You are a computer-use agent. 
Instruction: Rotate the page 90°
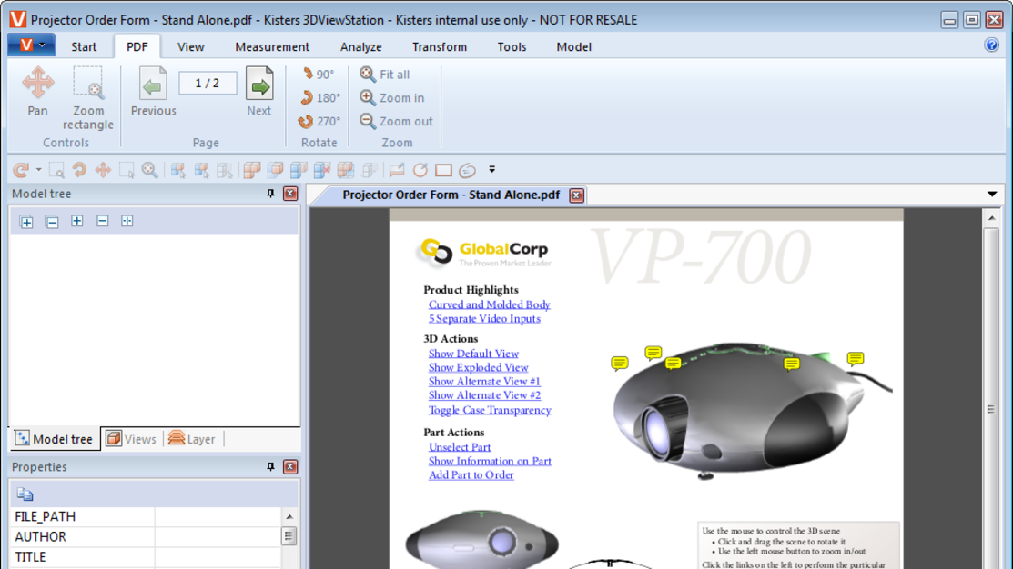click(319, 75)
